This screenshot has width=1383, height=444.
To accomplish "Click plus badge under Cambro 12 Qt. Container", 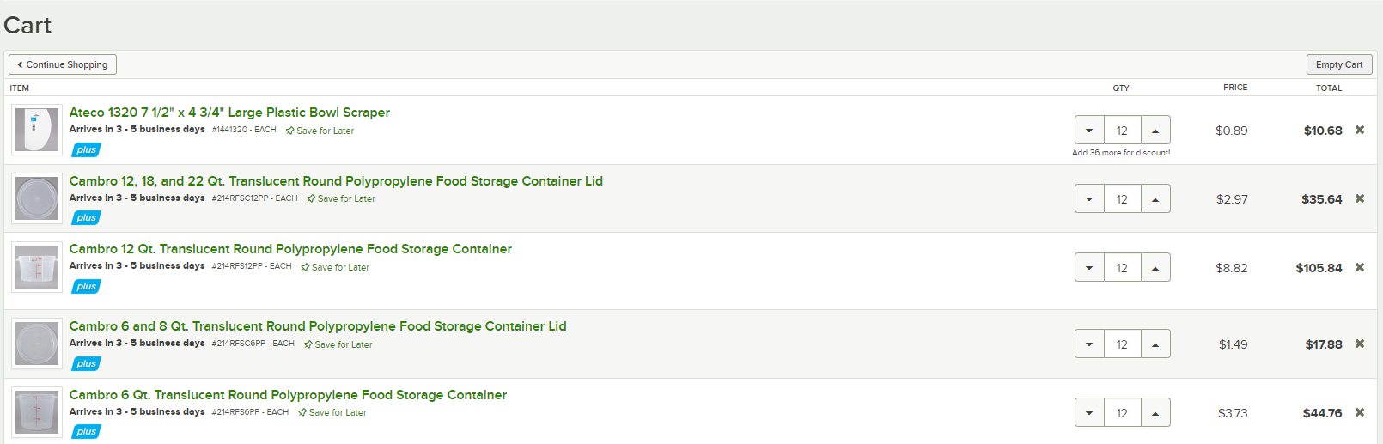I will (x=86, y=286).
